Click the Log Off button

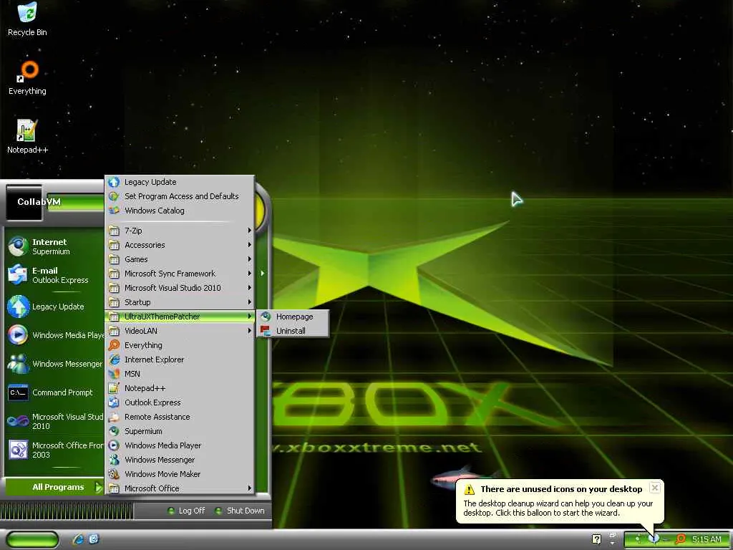pos(187,511)
